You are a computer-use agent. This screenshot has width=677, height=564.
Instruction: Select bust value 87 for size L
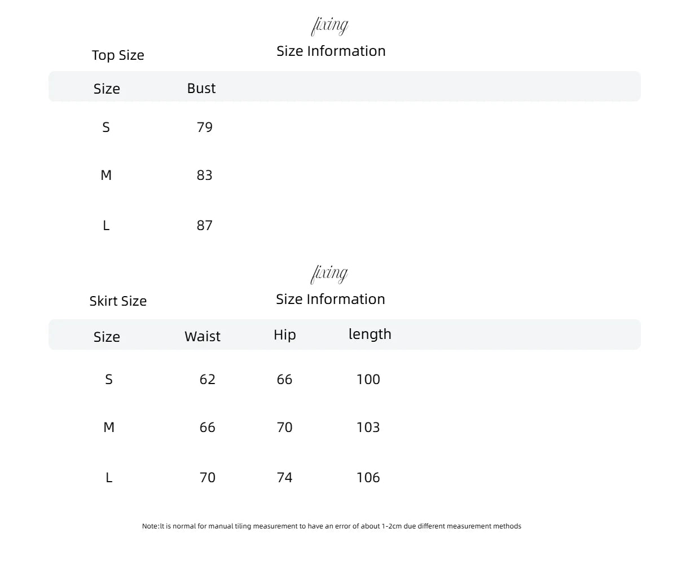click(205, 225)
